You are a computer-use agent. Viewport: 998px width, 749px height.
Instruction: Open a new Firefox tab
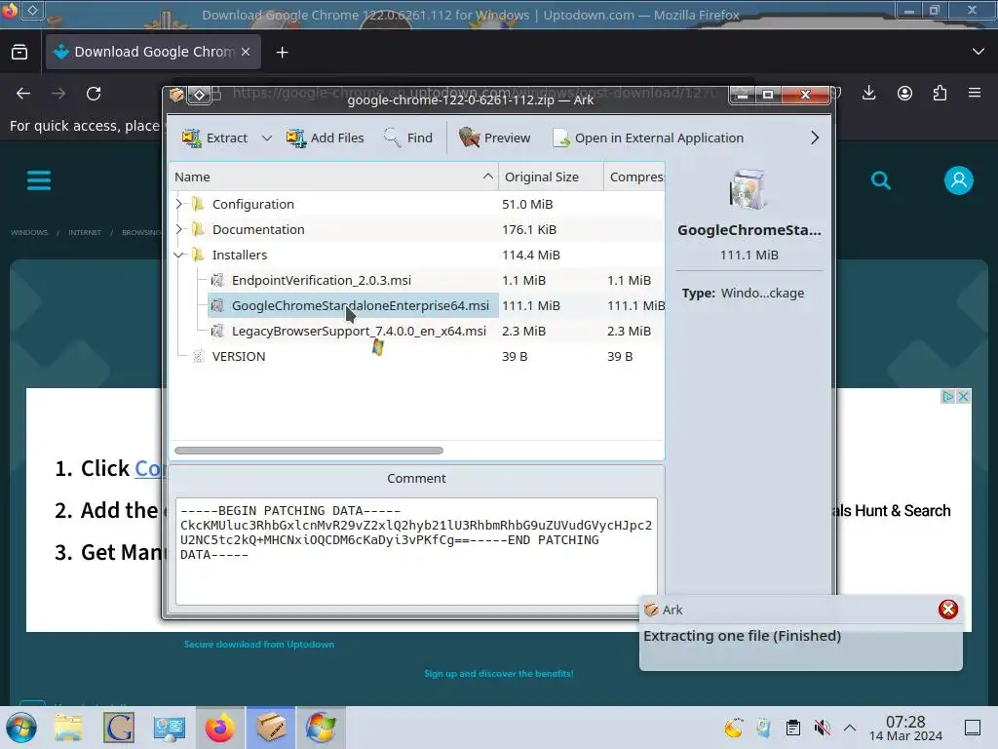pos(282,53)
